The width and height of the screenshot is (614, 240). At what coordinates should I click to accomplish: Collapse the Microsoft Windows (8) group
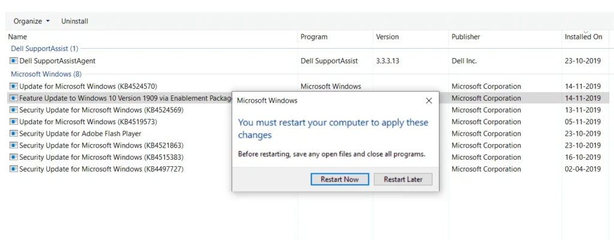pos(46,74)
